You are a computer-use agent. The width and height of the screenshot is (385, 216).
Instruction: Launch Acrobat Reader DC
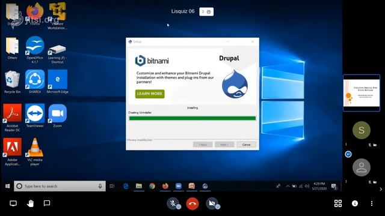point(12,118)
